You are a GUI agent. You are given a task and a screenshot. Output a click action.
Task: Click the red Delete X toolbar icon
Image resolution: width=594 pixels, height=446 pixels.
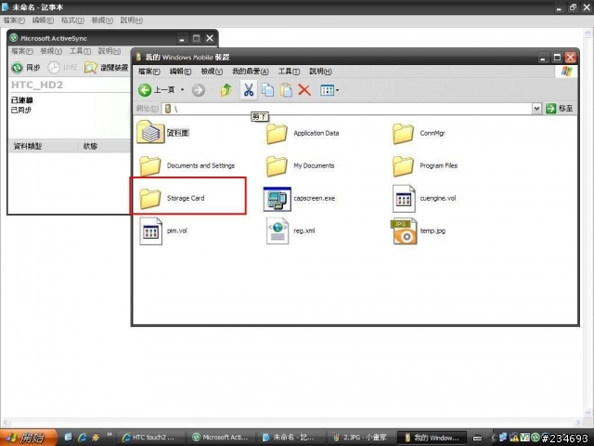click(304, 90)
